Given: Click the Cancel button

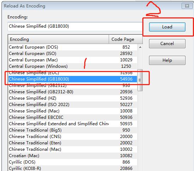Looking at the screenshot, I should tap(167, 44).
